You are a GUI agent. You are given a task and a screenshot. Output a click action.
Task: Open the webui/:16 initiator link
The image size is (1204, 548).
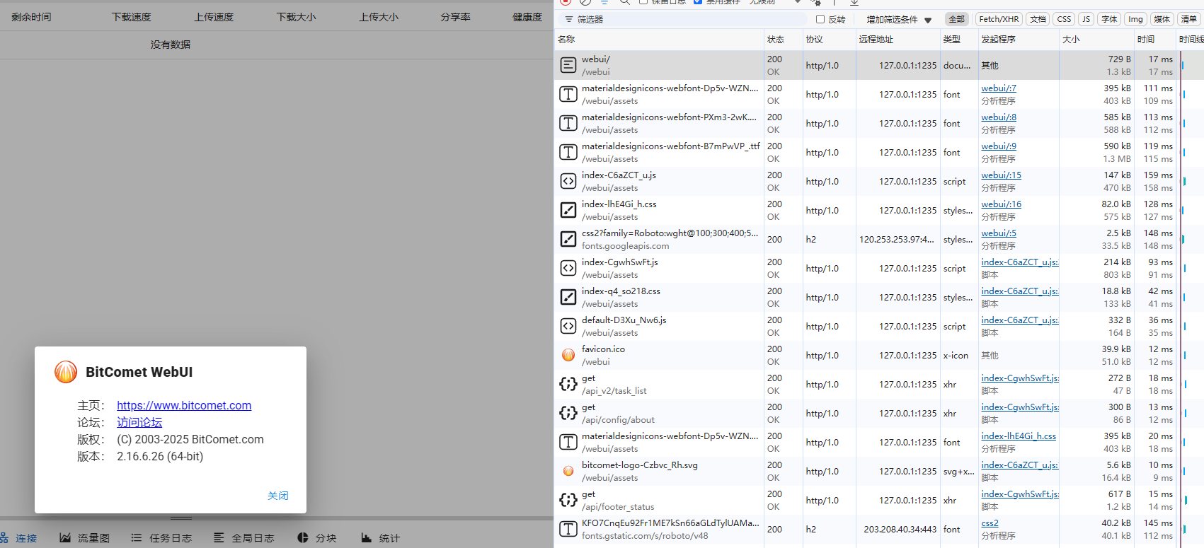pos(1001,204)
